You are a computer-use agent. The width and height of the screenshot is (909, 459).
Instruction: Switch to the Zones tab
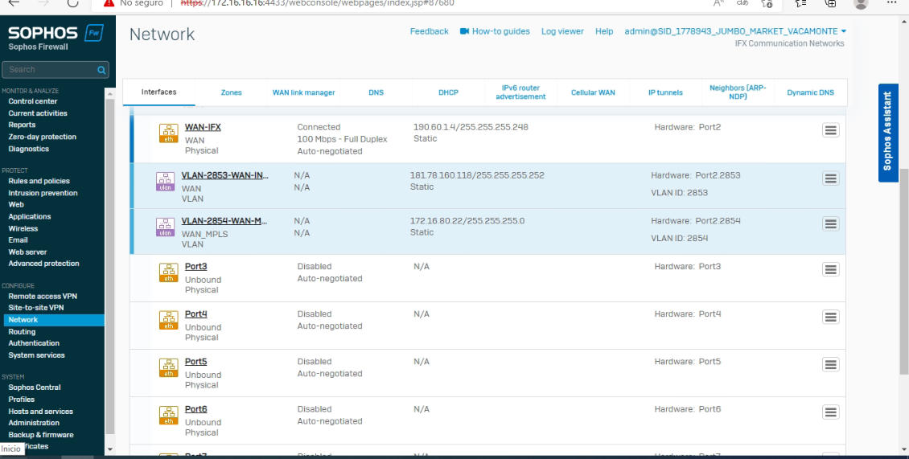231,92
